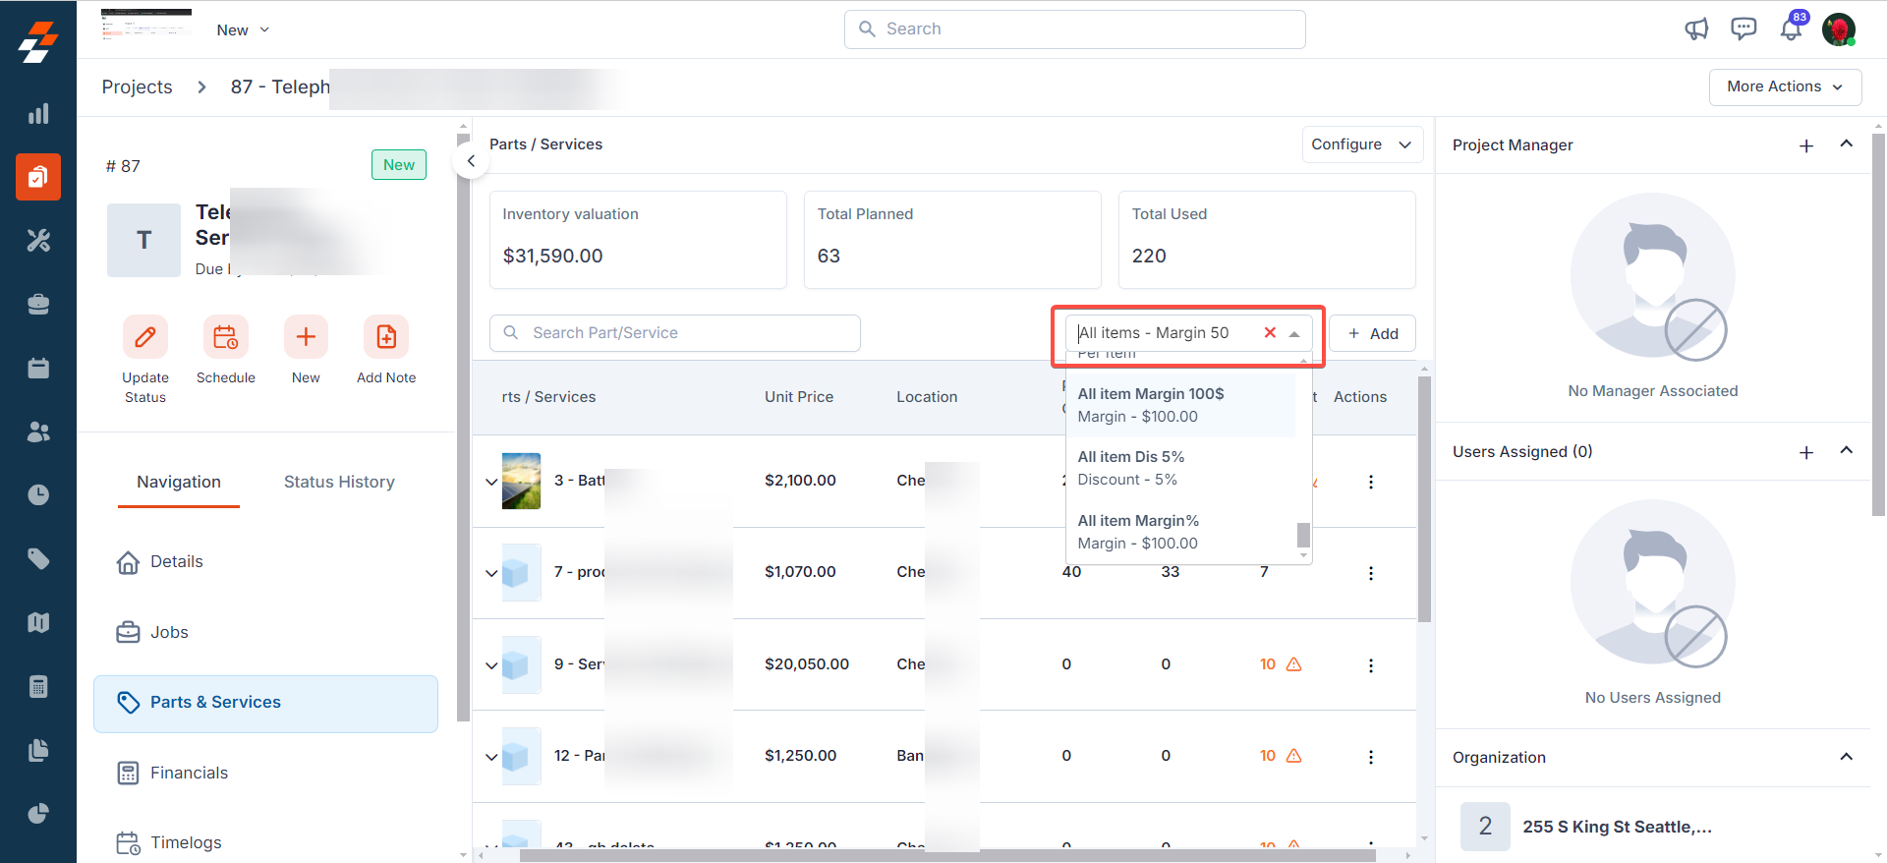Open actions menu for $2,100.00 row
This screenshot has width=1887, height=863.
coord(1371,482)
